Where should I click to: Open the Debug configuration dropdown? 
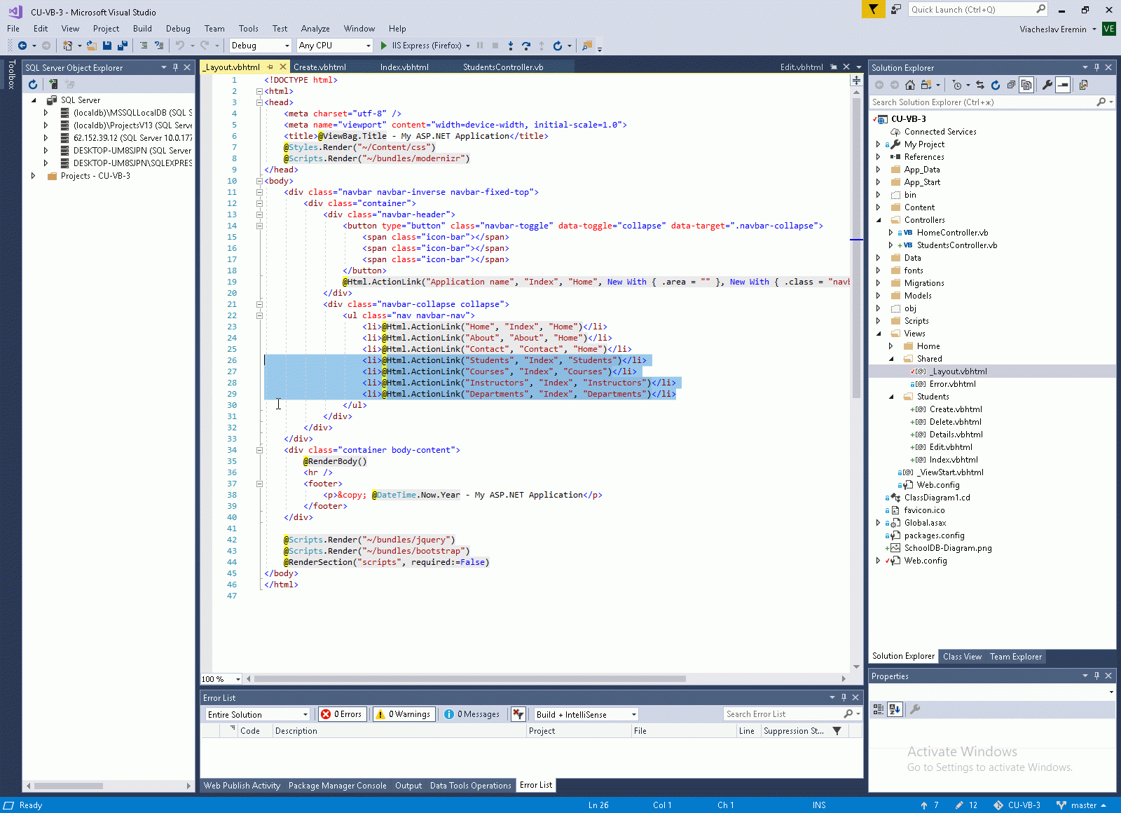coord(260,46)
